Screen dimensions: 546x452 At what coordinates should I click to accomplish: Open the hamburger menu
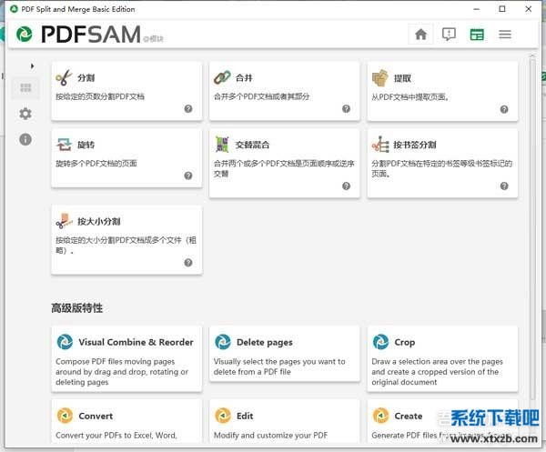[x=504, y=35]
